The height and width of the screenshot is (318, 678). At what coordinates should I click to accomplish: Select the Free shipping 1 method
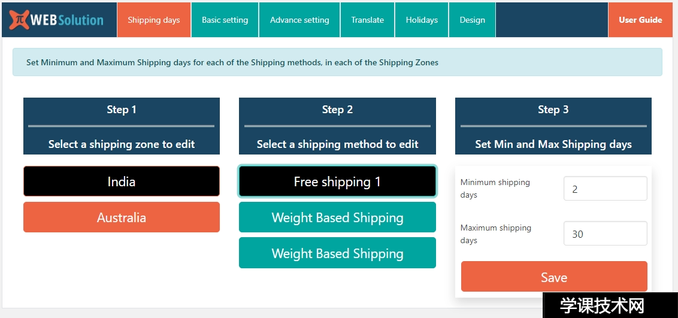(x=337, y=181)
